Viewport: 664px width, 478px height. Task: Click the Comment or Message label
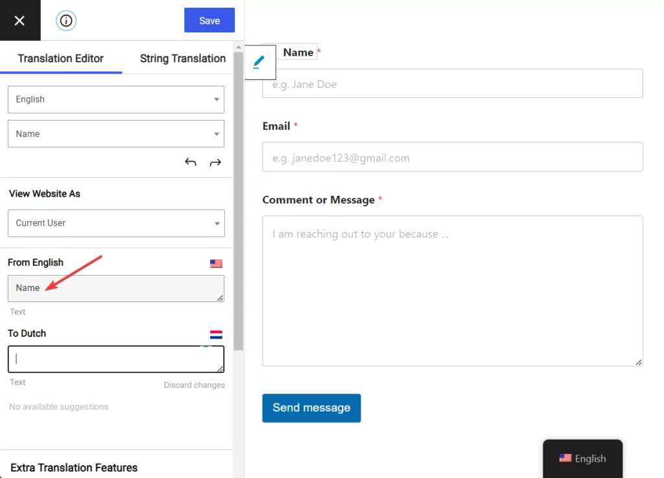point(318,200)
